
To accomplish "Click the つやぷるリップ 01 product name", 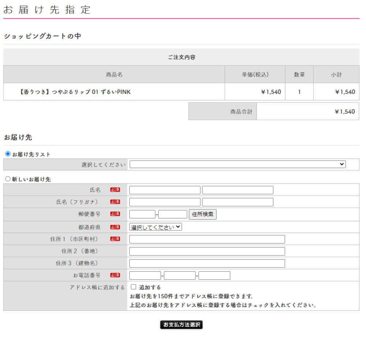I will pyautogui.click(x=75, y=92).
